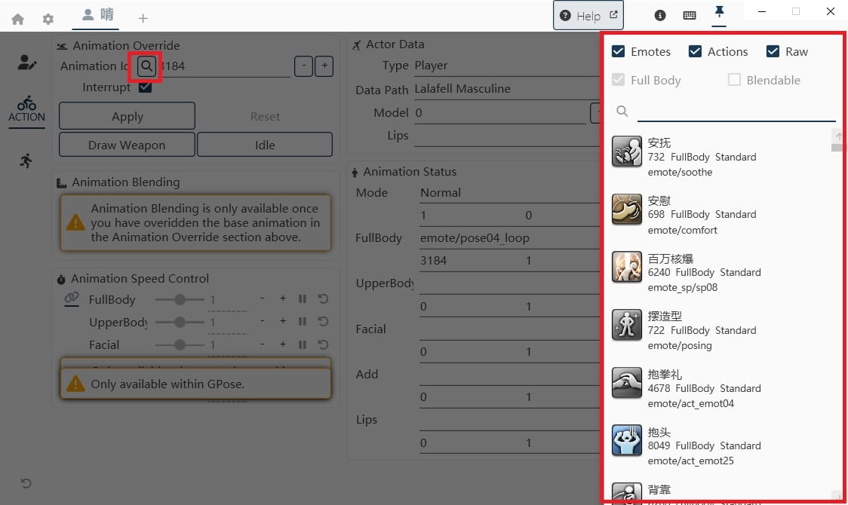Open the keyboard shortcuts icon
Screen dimensions: 848x505
click(690, 16)
